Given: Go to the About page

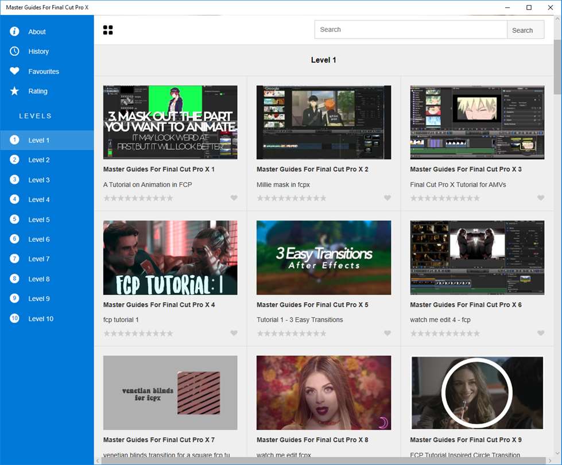Looking at the screenshot, I should point(37,32).
